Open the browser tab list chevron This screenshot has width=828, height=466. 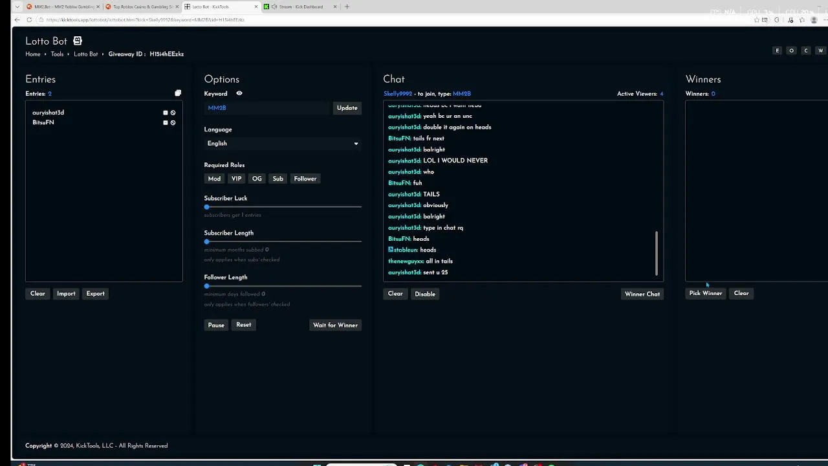point(17,6)
